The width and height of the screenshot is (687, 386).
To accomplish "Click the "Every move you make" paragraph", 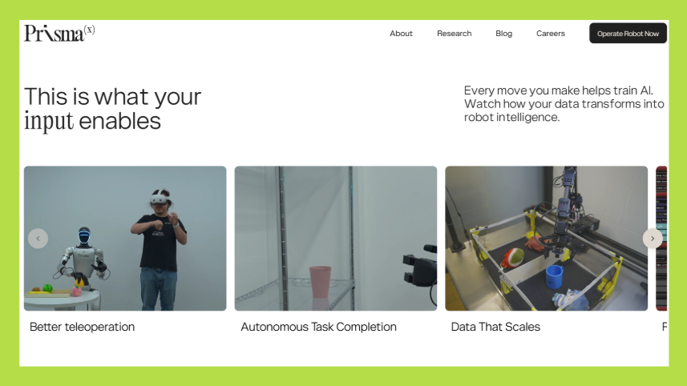I will pos(564,104).
